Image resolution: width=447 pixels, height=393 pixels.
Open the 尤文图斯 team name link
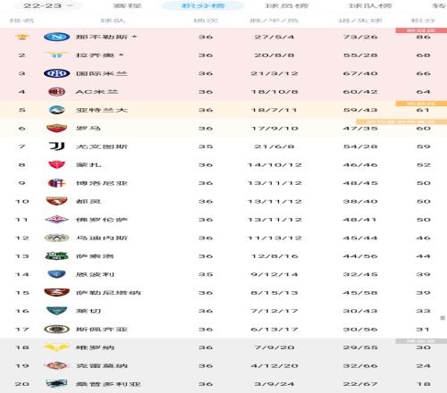(102, 146)
